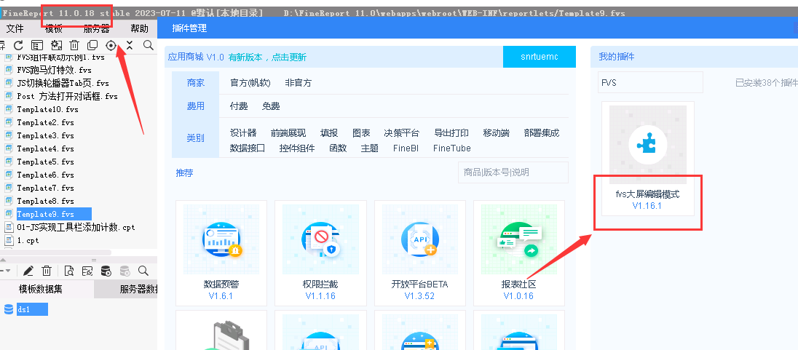Expand the dataset panel with the up-triangle
Screen dimensions: 798x350
pyautogui.click(x=4, y=259)
